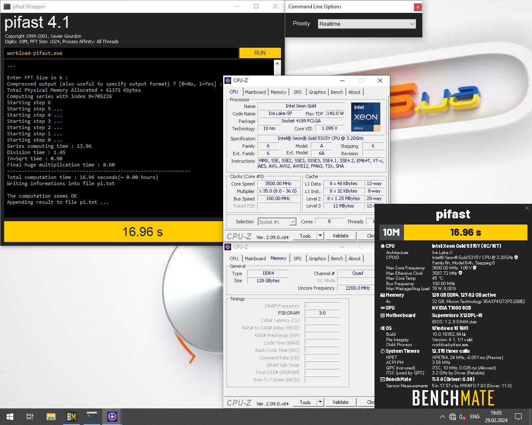Click Validate in upper CPU-Z

[340, 236]
